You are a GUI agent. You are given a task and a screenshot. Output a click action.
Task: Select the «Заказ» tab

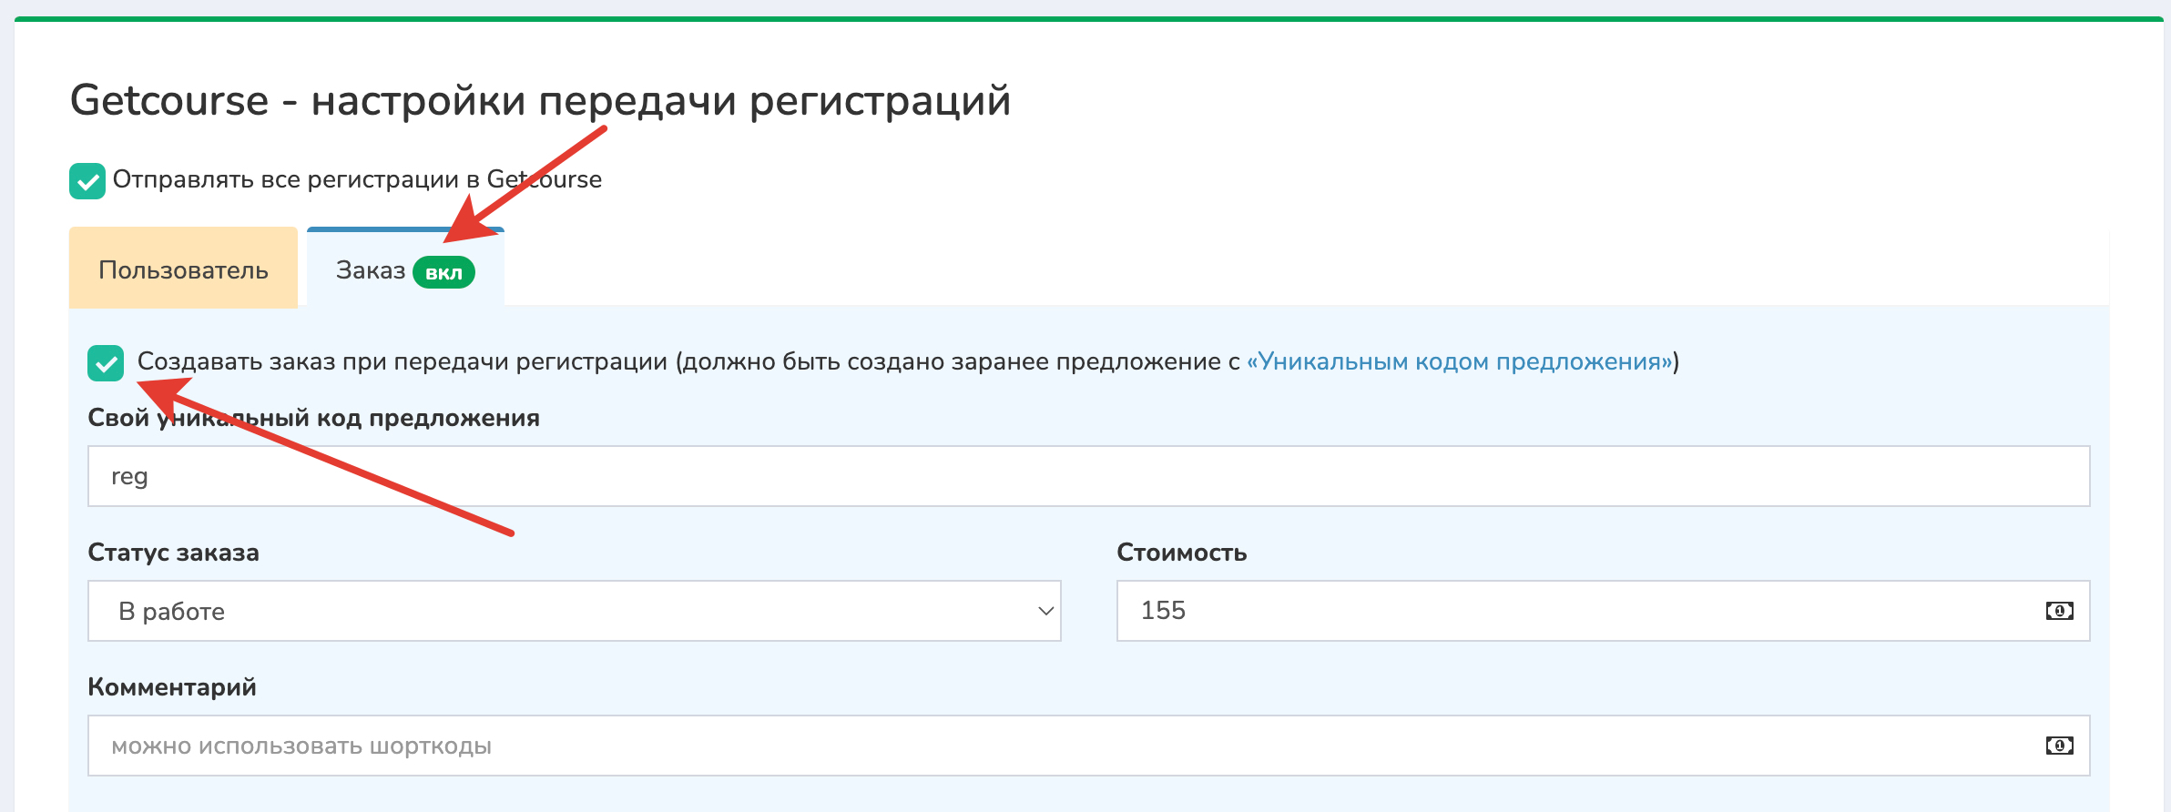[x=370, y=270]
